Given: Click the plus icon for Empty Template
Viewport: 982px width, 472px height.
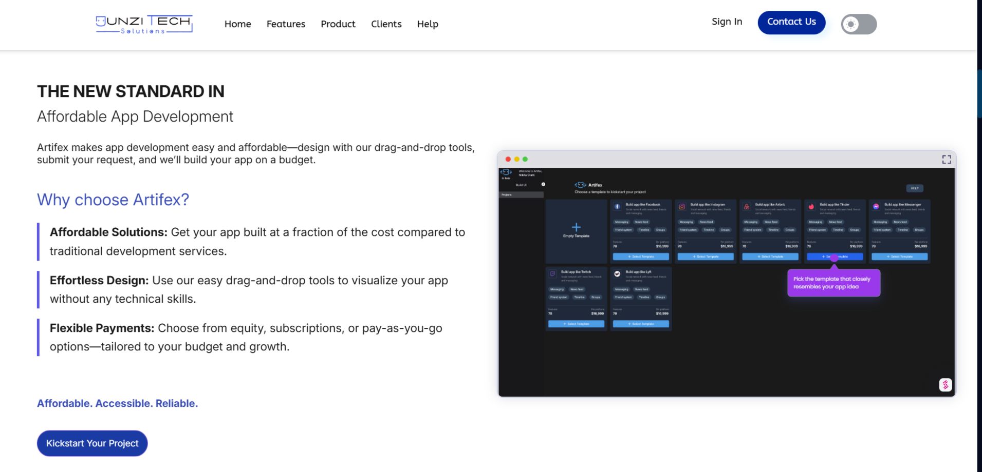Looking at the screenshot, I should pyautogui.click(x=576, y=227).
